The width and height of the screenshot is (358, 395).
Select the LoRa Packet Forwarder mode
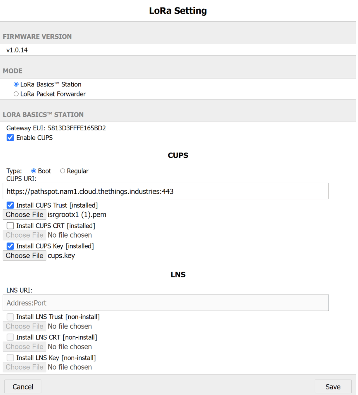point(16,94)
